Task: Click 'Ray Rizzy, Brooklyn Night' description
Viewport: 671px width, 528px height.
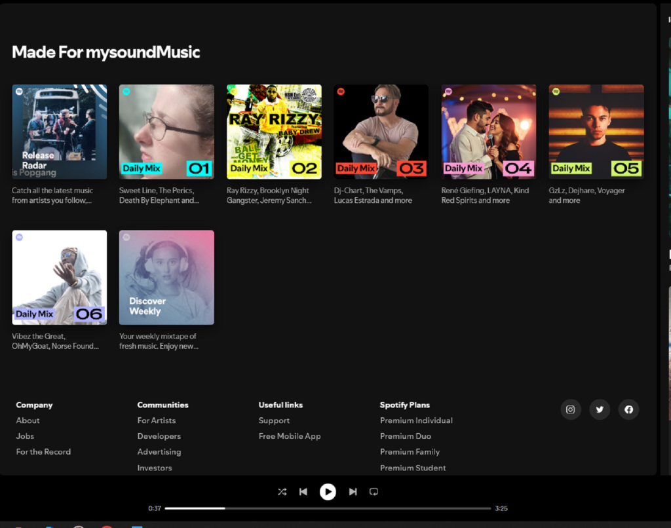Action: [269, 195]
